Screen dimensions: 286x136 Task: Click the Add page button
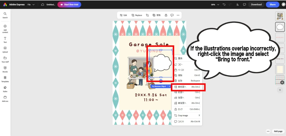278,131
